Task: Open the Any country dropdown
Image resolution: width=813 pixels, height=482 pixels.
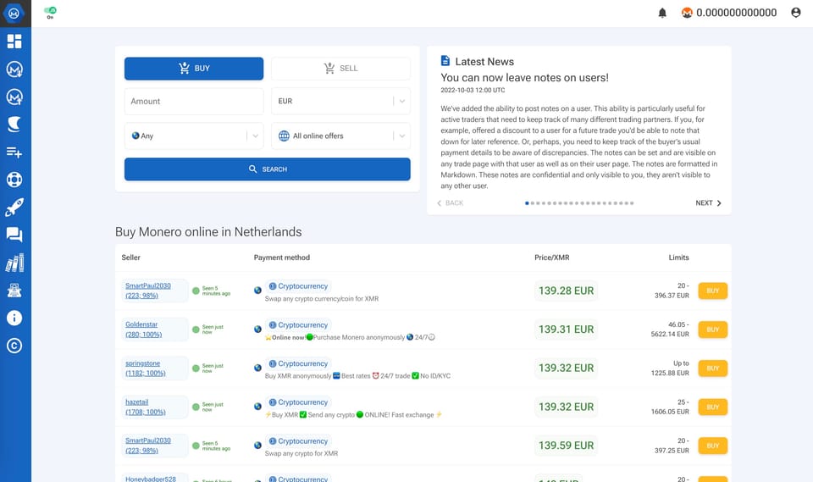Action: click(194, 136)
